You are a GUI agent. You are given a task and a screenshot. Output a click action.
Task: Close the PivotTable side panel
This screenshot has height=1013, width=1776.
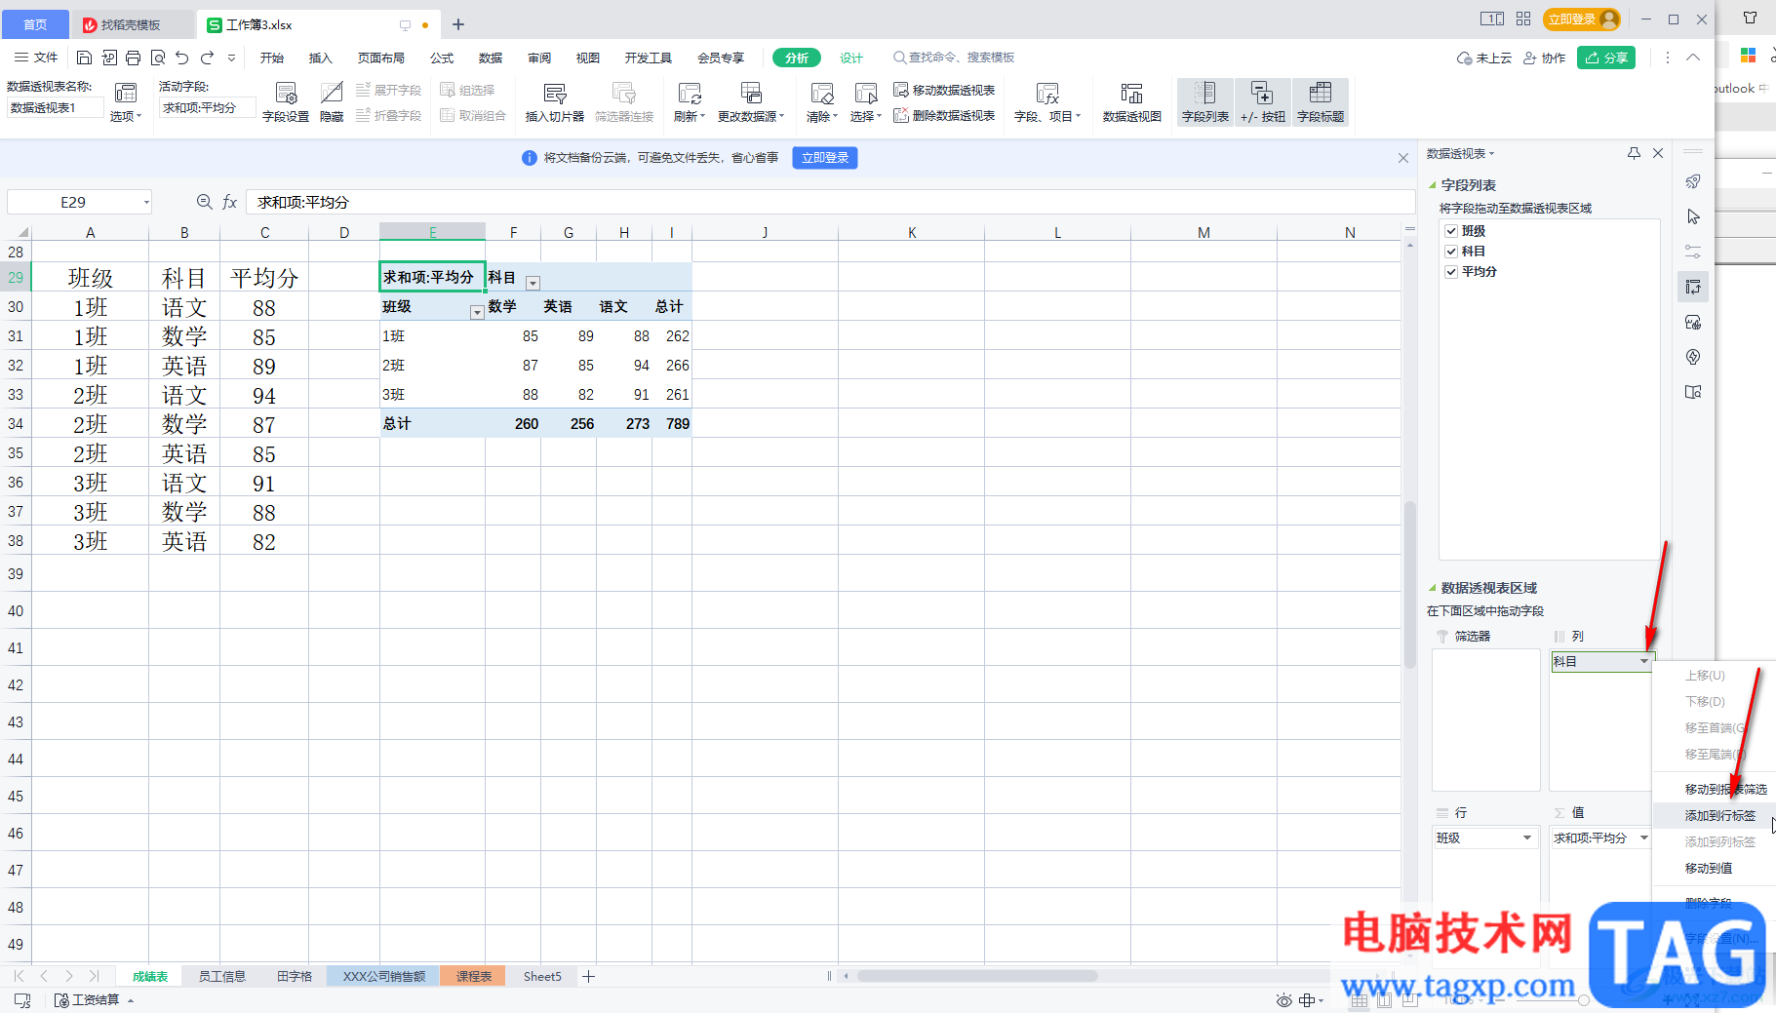point(1658,153)
